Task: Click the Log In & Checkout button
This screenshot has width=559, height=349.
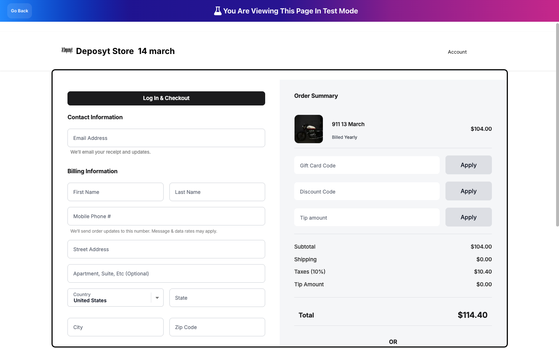Action: pos(166,98)
